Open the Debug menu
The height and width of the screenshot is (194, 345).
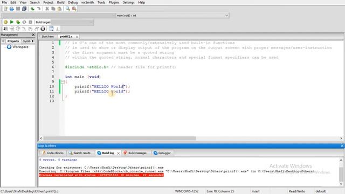click(x=73, y=2)
